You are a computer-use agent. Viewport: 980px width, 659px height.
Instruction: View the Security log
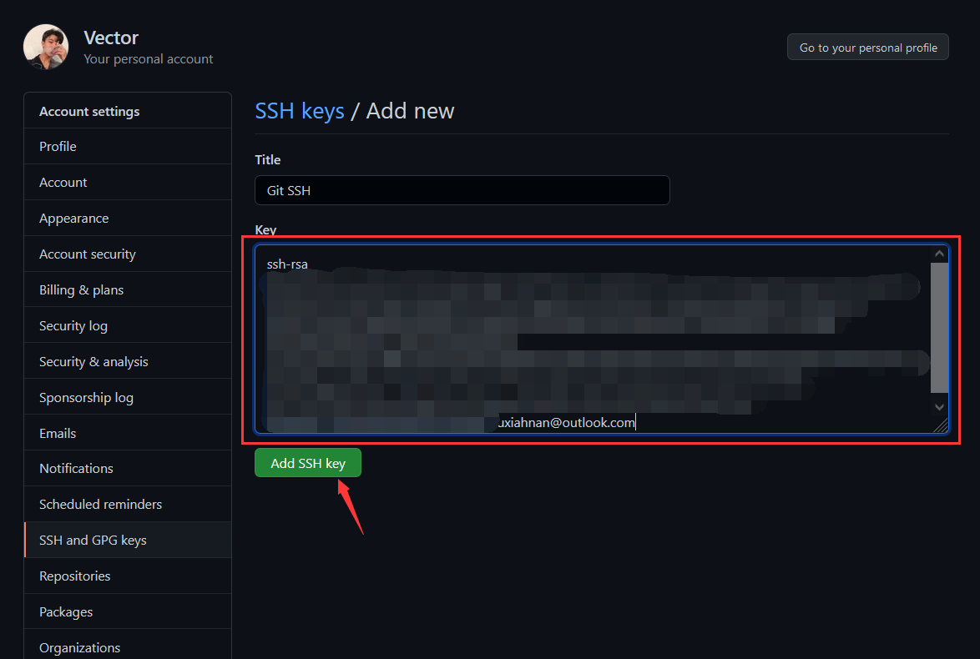point(128,325)
